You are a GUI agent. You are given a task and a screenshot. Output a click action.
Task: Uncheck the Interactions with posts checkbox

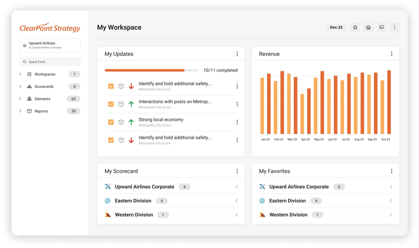pyautogui.click(x=111, y=104)
